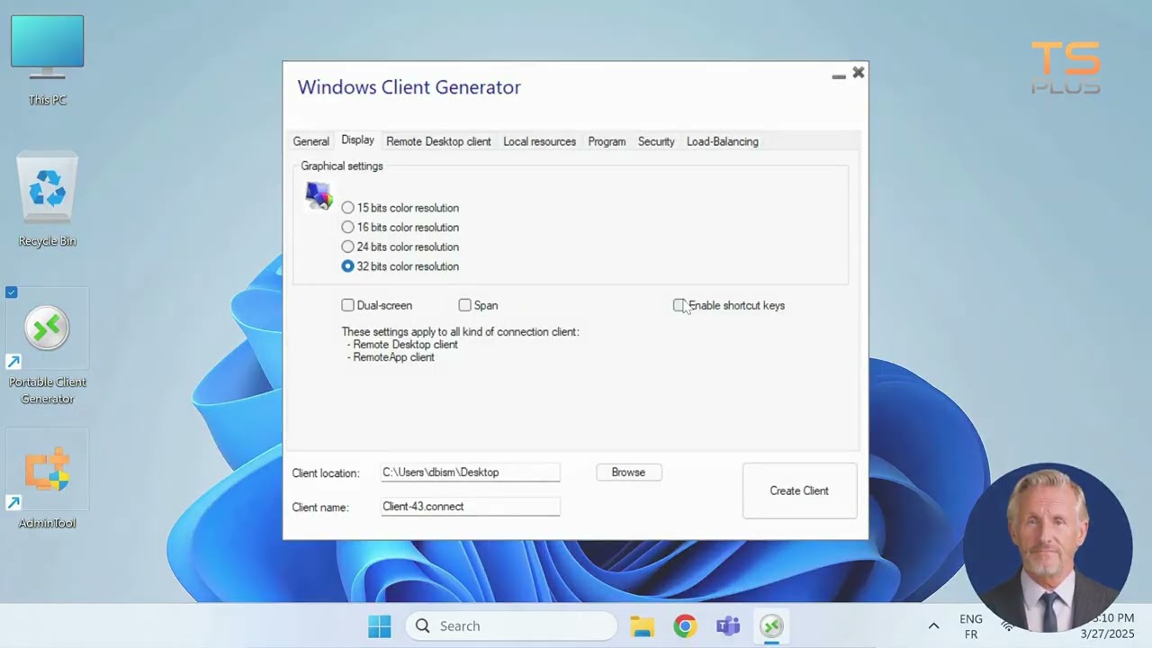Open the Recycle Bin desktop icon
1152x648 pixels.
coord(47,200)
